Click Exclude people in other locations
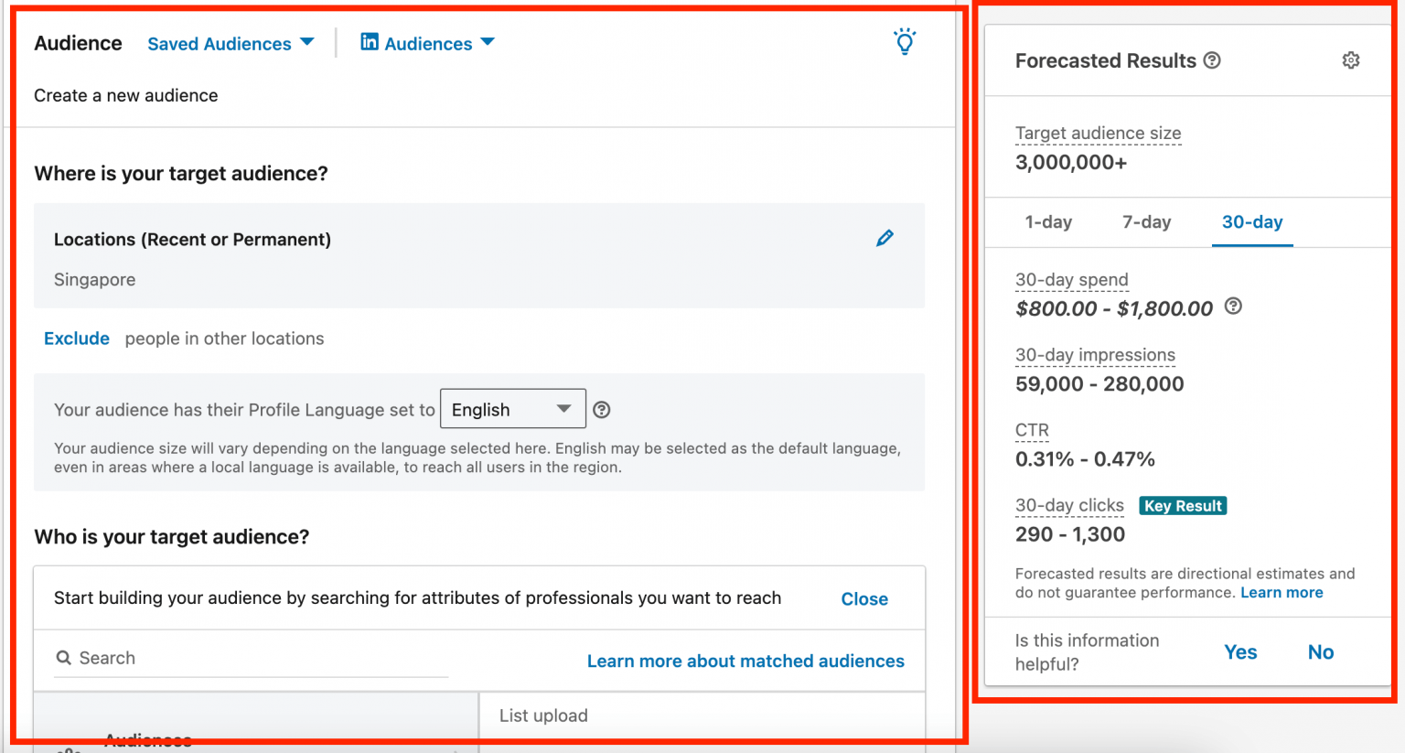Image resolution: width=1405 pixels, height=753 pixels. tap(76, 339)
